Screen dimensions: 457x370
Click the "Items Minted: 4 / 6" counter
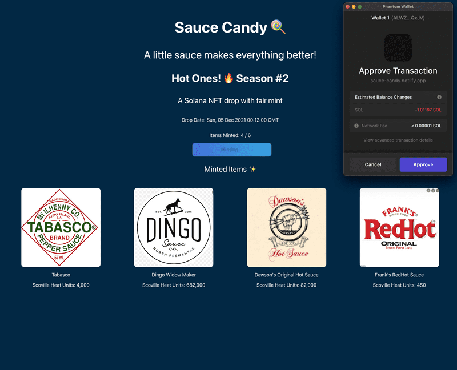(x=230, y=135)
